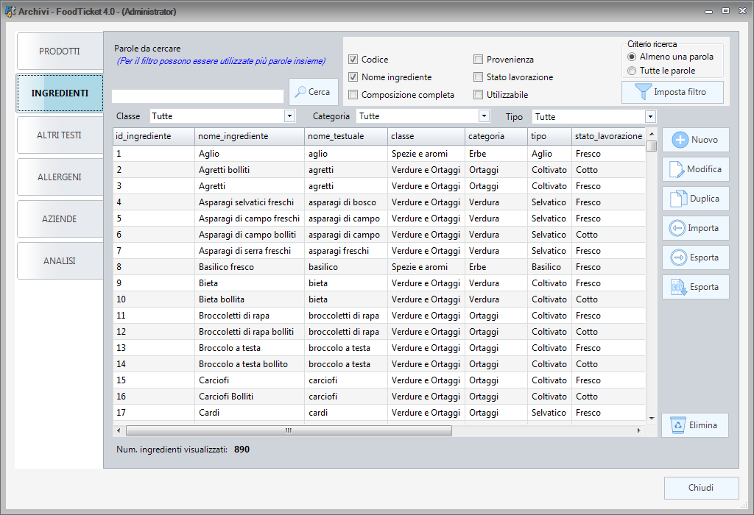Close the window with the Chiudi button
Screen dimensions: 754x515
click(x=701, y=488)
